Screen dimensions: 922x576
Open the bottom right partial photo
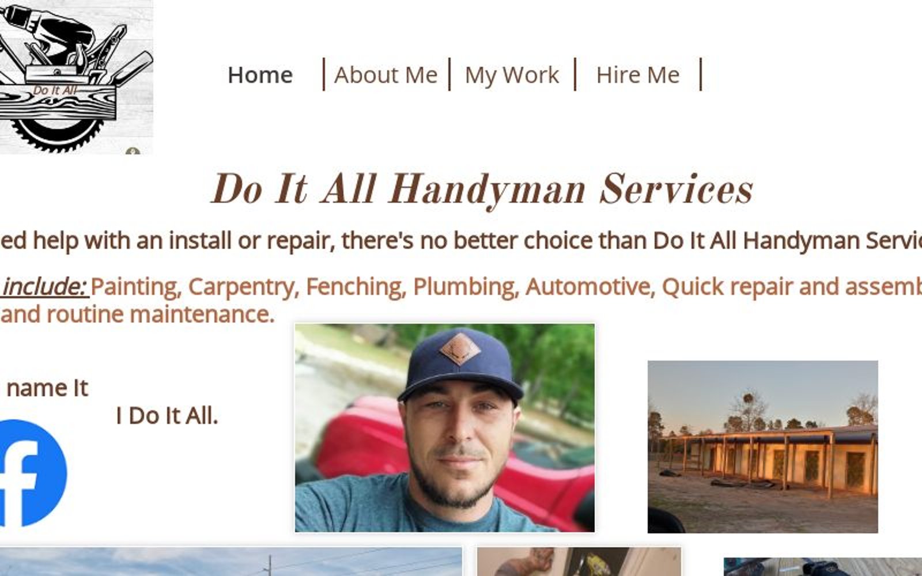pyautogui.click(x=823, y=567)
